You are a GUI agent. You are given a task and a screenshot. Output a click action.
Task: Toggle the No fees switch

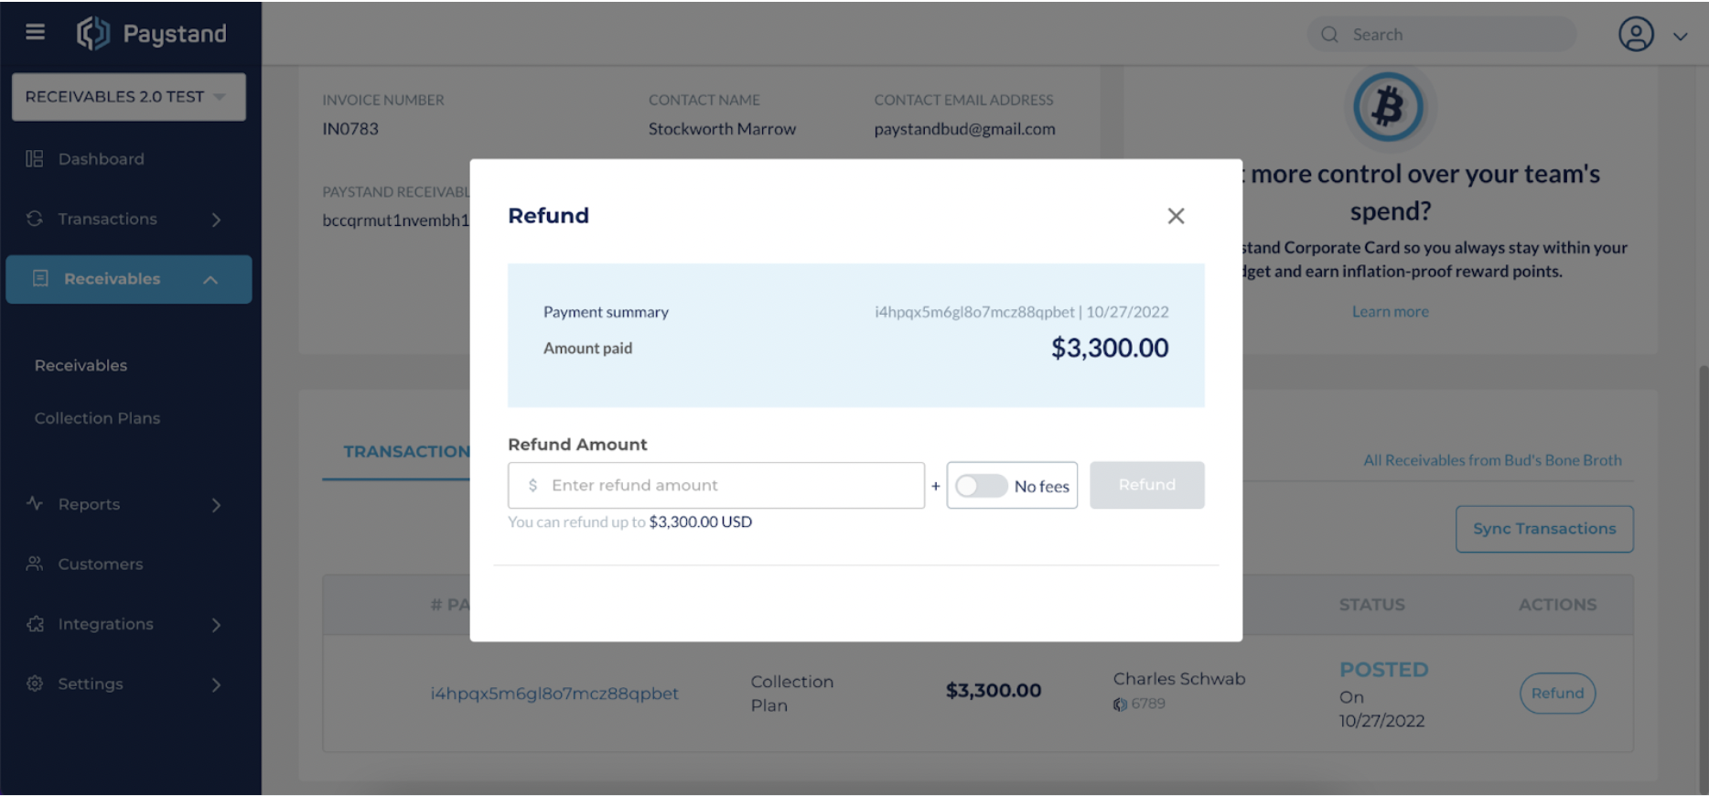(x=981, y=486)
